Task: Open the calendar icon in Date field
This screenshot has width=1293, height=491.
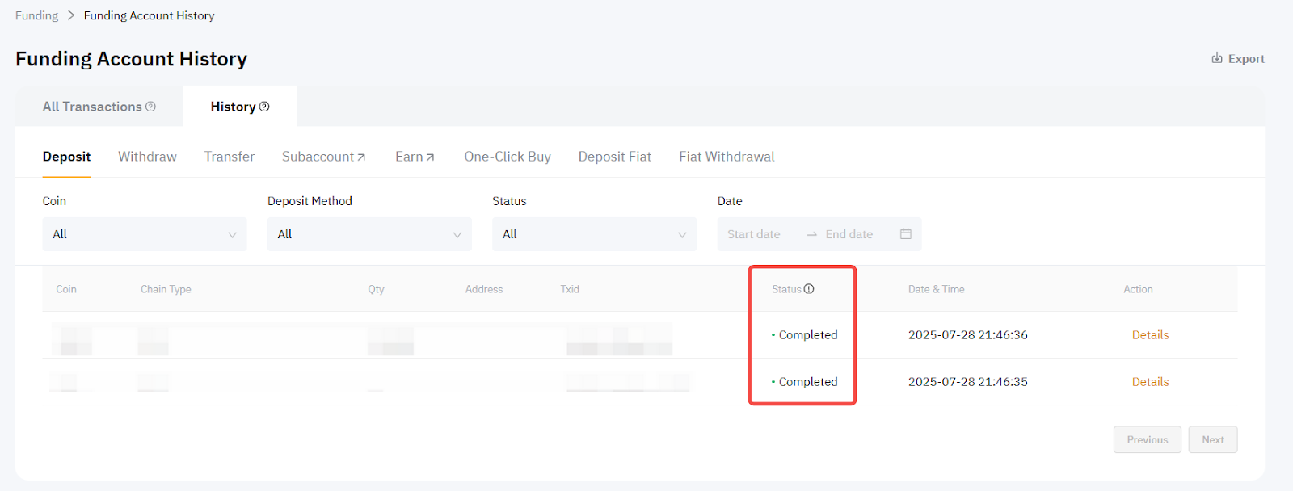Action: 905,234
